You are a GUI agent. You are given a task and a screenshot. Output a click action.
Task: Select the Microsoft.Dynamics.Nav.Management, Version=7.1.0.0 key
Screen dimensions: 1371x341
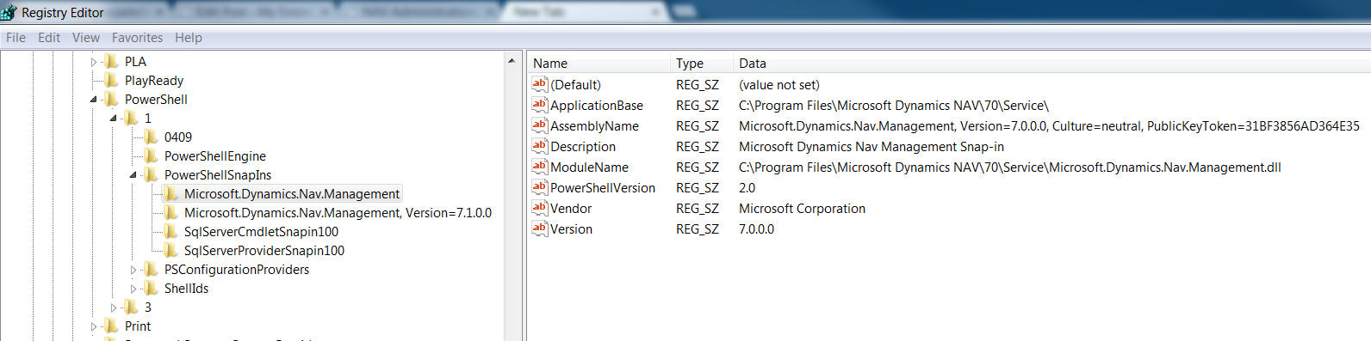[x=338, y=213]
